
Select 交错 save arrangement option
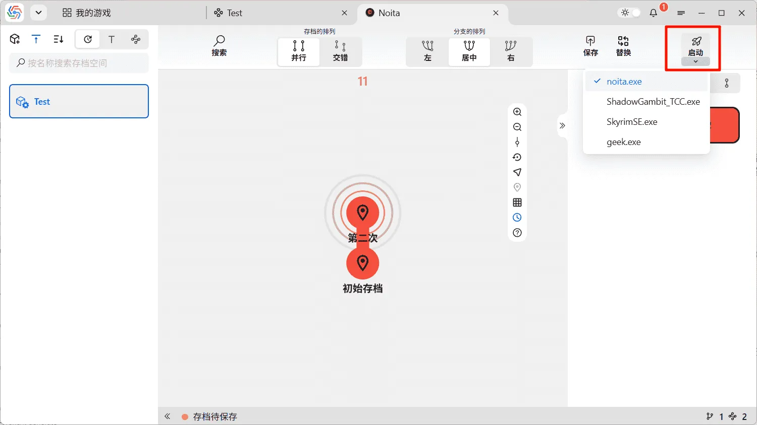point(340,51)
